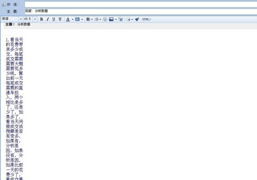This screenshot has width=257, height=180.
Task: Click the scissors screen capture icon
Action: click(121, 19)
